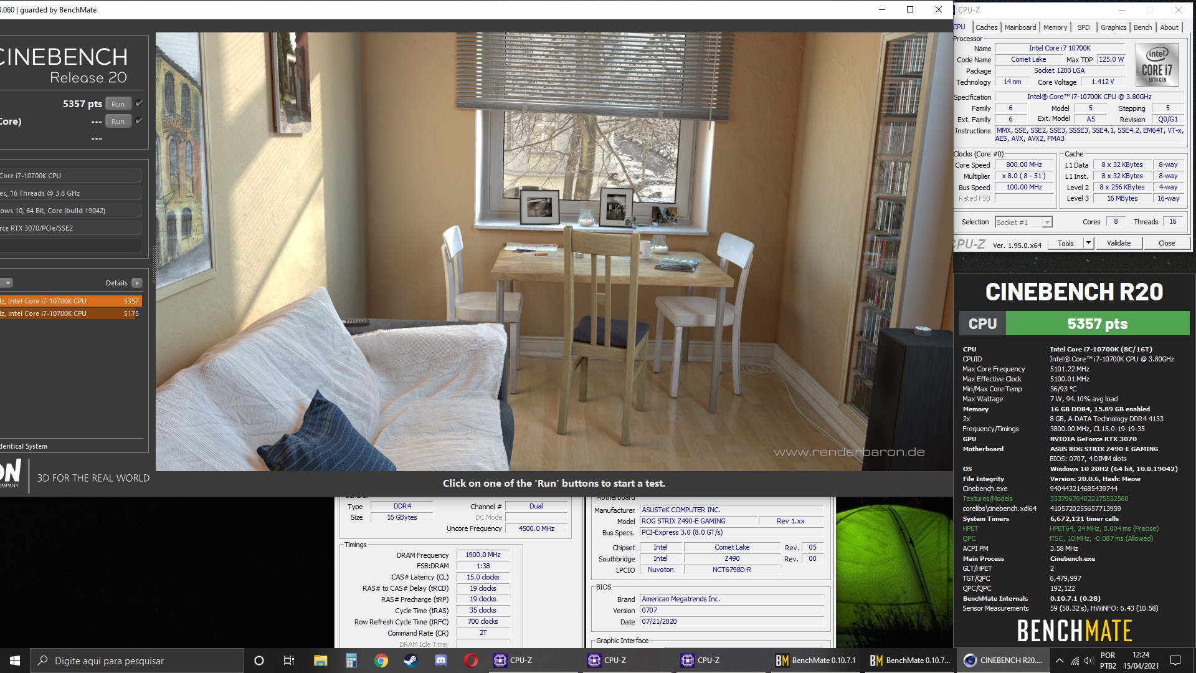Click the Southbridge Z490 value
The width and height of the screenshot is (1196, 673).
click(732, 558)
